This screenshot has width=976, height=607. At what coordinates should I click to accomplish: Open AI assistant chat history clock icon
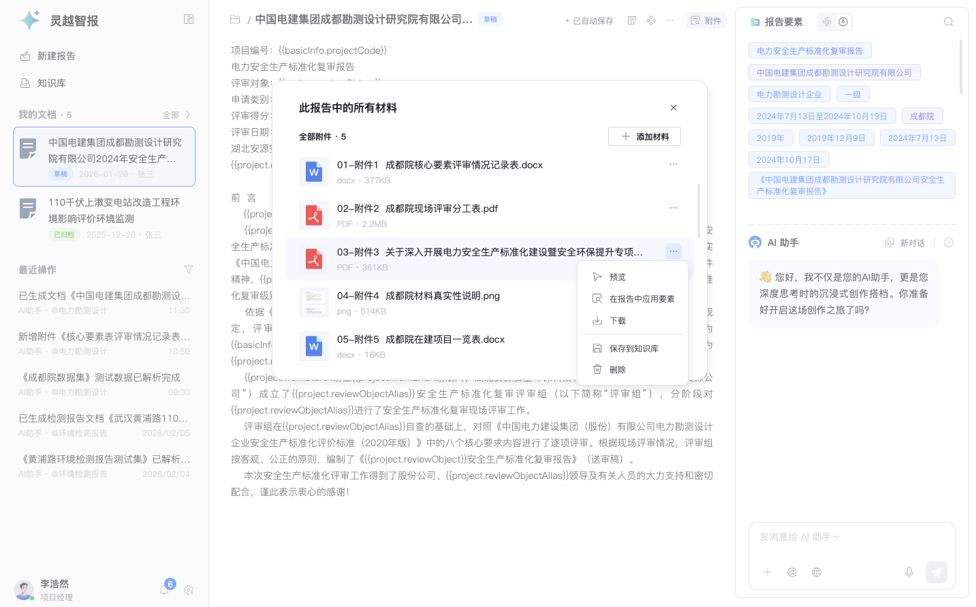(x=949, y=243)
